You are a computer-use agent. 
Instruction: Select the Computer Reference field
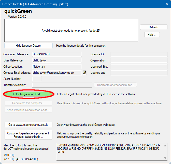[57, 54]
